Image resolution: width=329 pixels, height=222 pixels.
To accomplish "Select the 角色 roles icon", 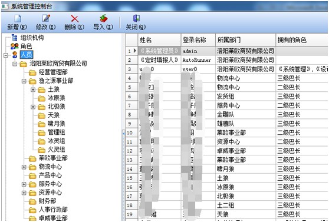I will pos(15,46).
